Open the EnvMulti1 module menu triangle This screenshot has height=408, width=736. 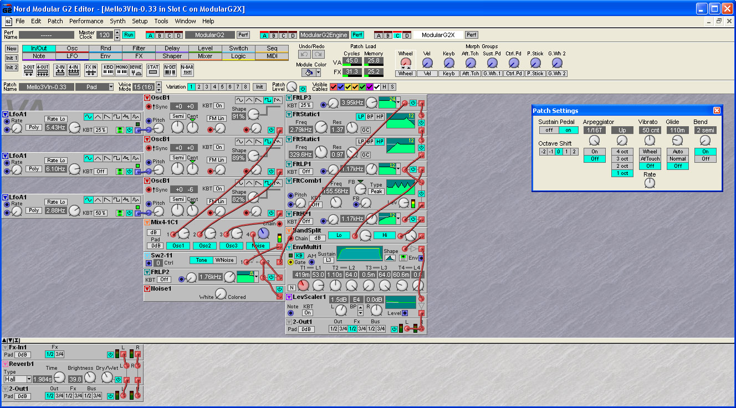(x=289, y=247)
